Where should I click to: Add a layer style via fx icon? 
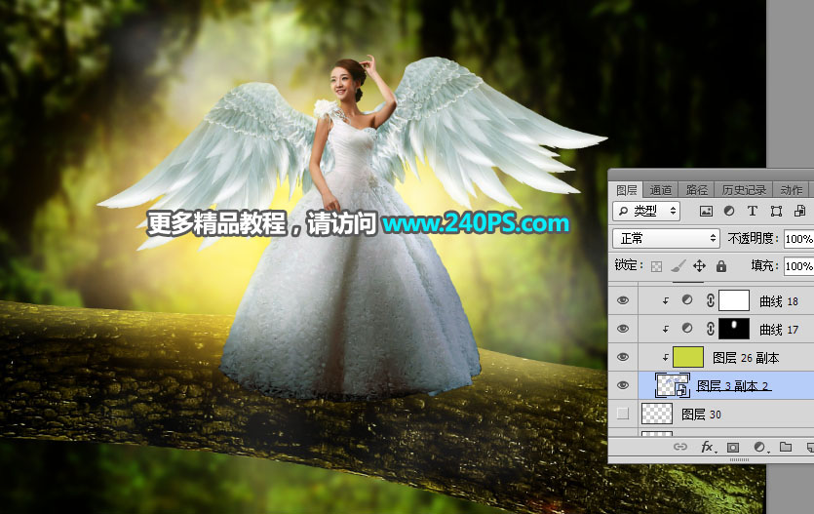[708, 447]
